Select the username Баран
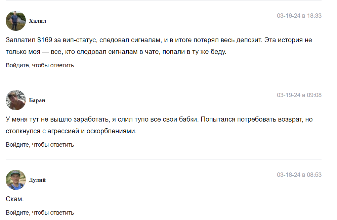The image size is (337, 220). click(37, 100)
